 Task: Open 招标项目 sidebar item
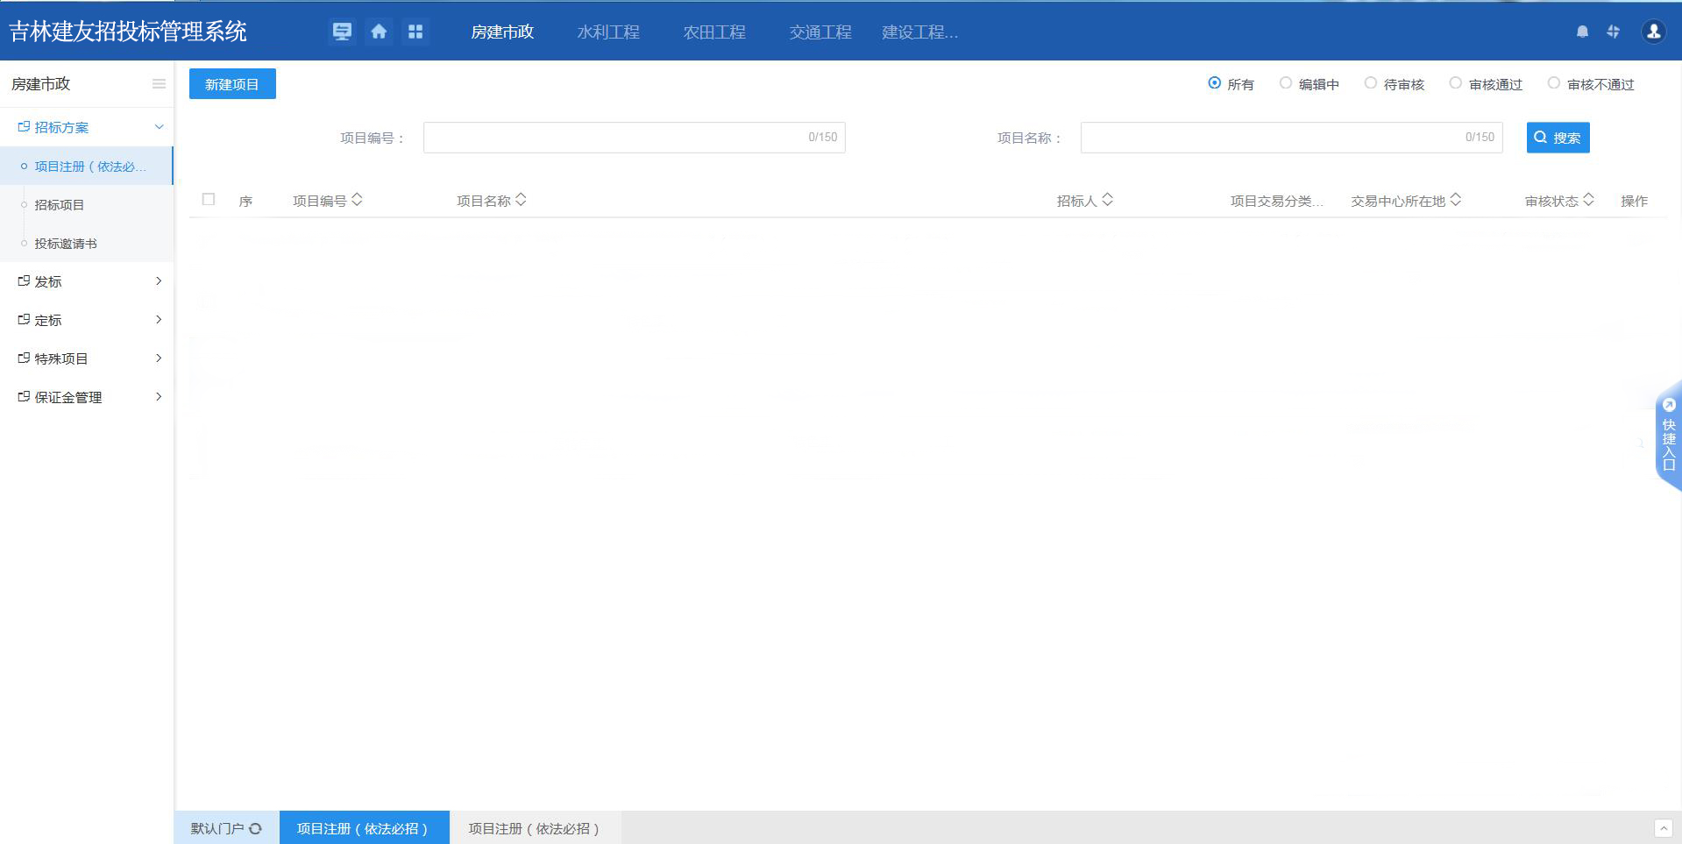(x=86, y=205)
